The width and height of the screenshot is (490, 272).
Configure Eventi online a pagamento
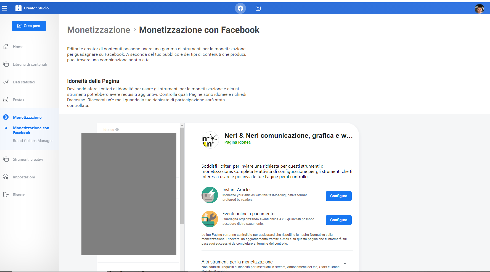pyautogui.click(x=338, y=220)
